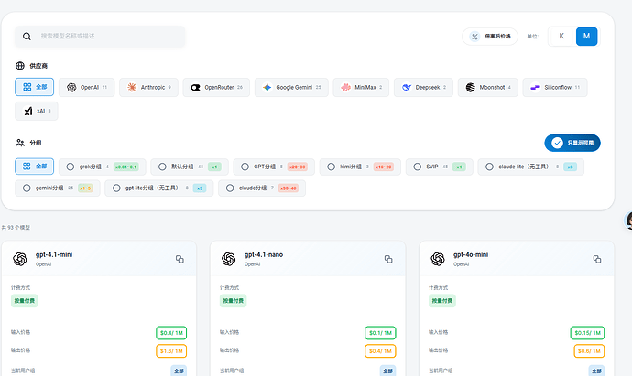Toggle the percent price-after-ratio button
632x376 pixels.
490,37
